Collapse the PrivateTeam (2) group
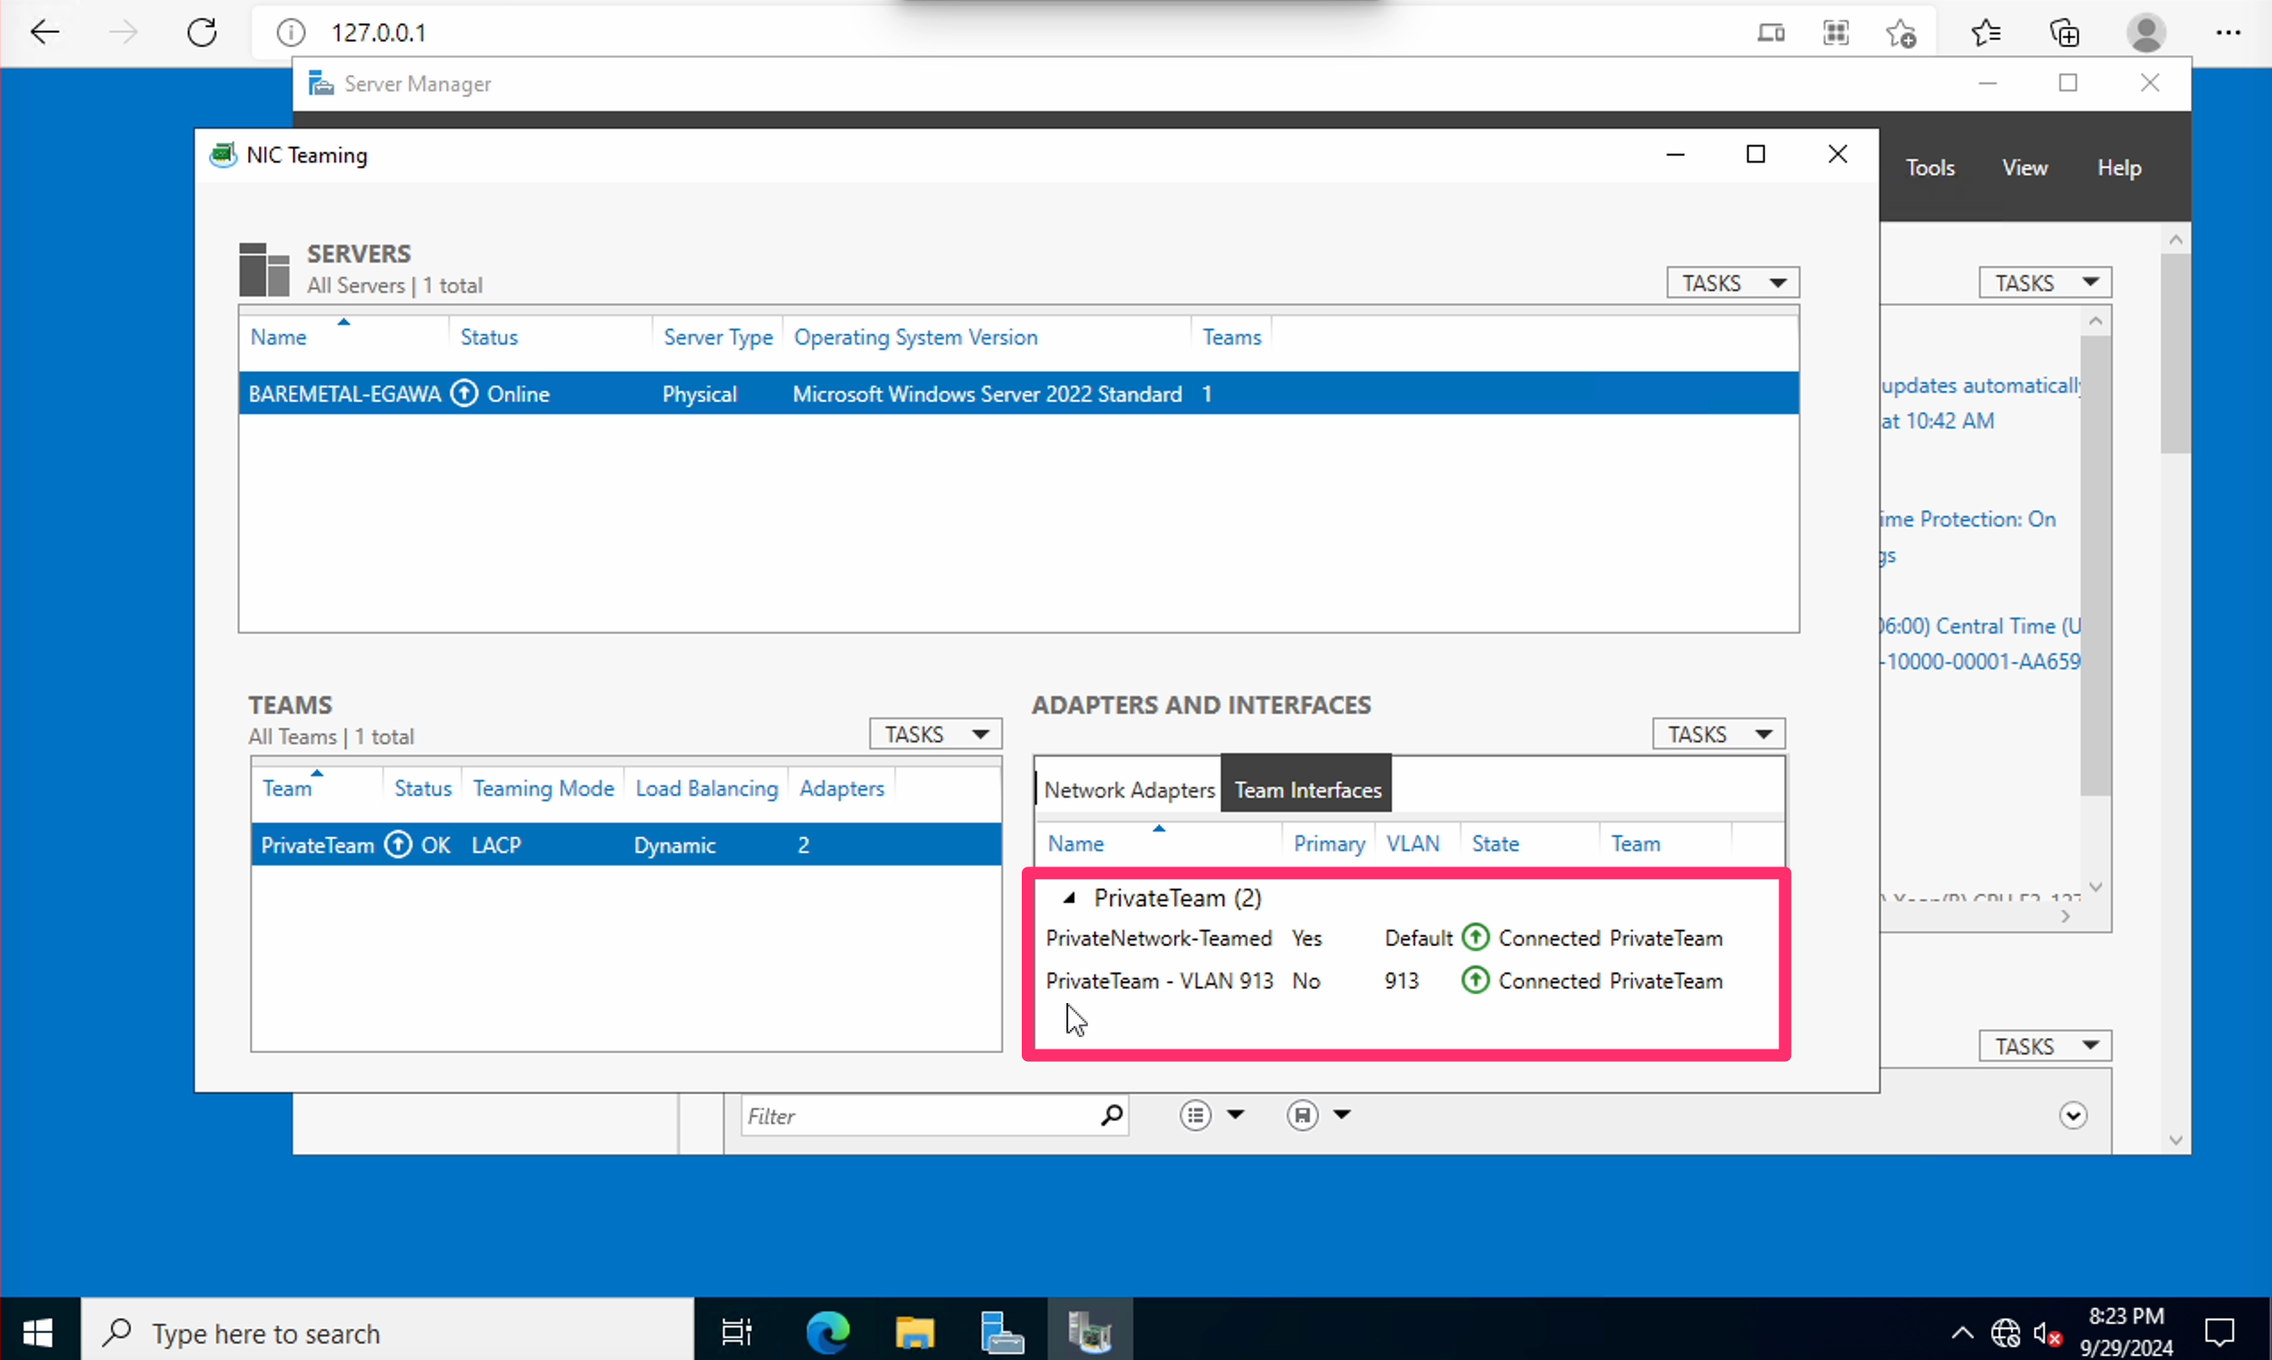This screenshot has height=1360, width=2272. [1068, 898]
